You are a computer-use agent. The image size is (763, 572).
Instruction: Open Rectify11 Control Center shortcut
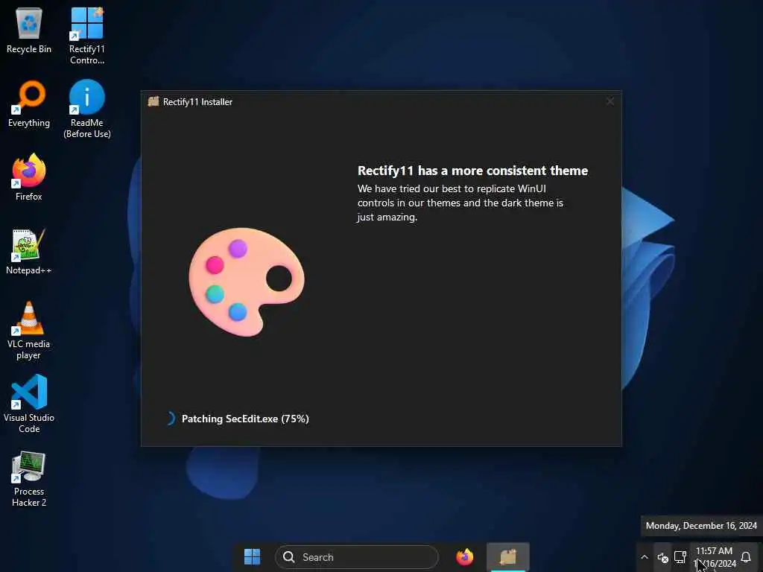pos(86,36)
